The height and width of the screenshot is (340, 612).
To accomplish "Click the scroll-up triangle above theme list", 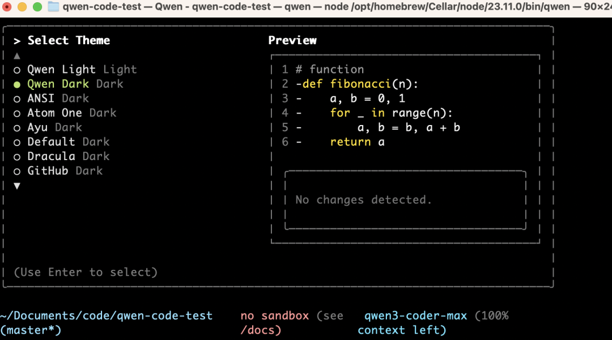I will (x=17, y=56).
